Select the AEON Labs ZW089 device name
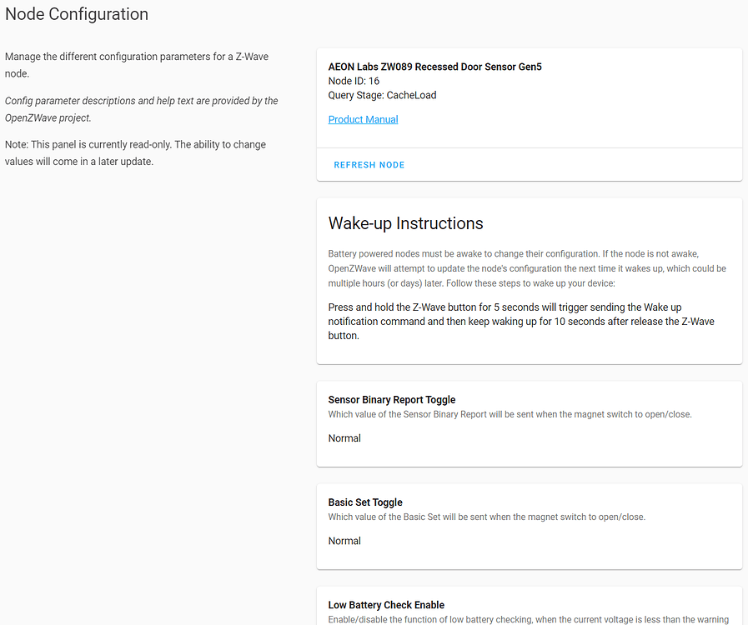The height and width of the screenshot is (625, 748). coord(434,67)
